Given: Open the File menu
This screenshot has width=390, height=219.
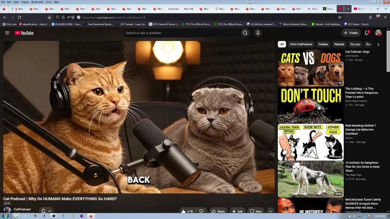Looking at the screenshot, I should click(3, 2).
